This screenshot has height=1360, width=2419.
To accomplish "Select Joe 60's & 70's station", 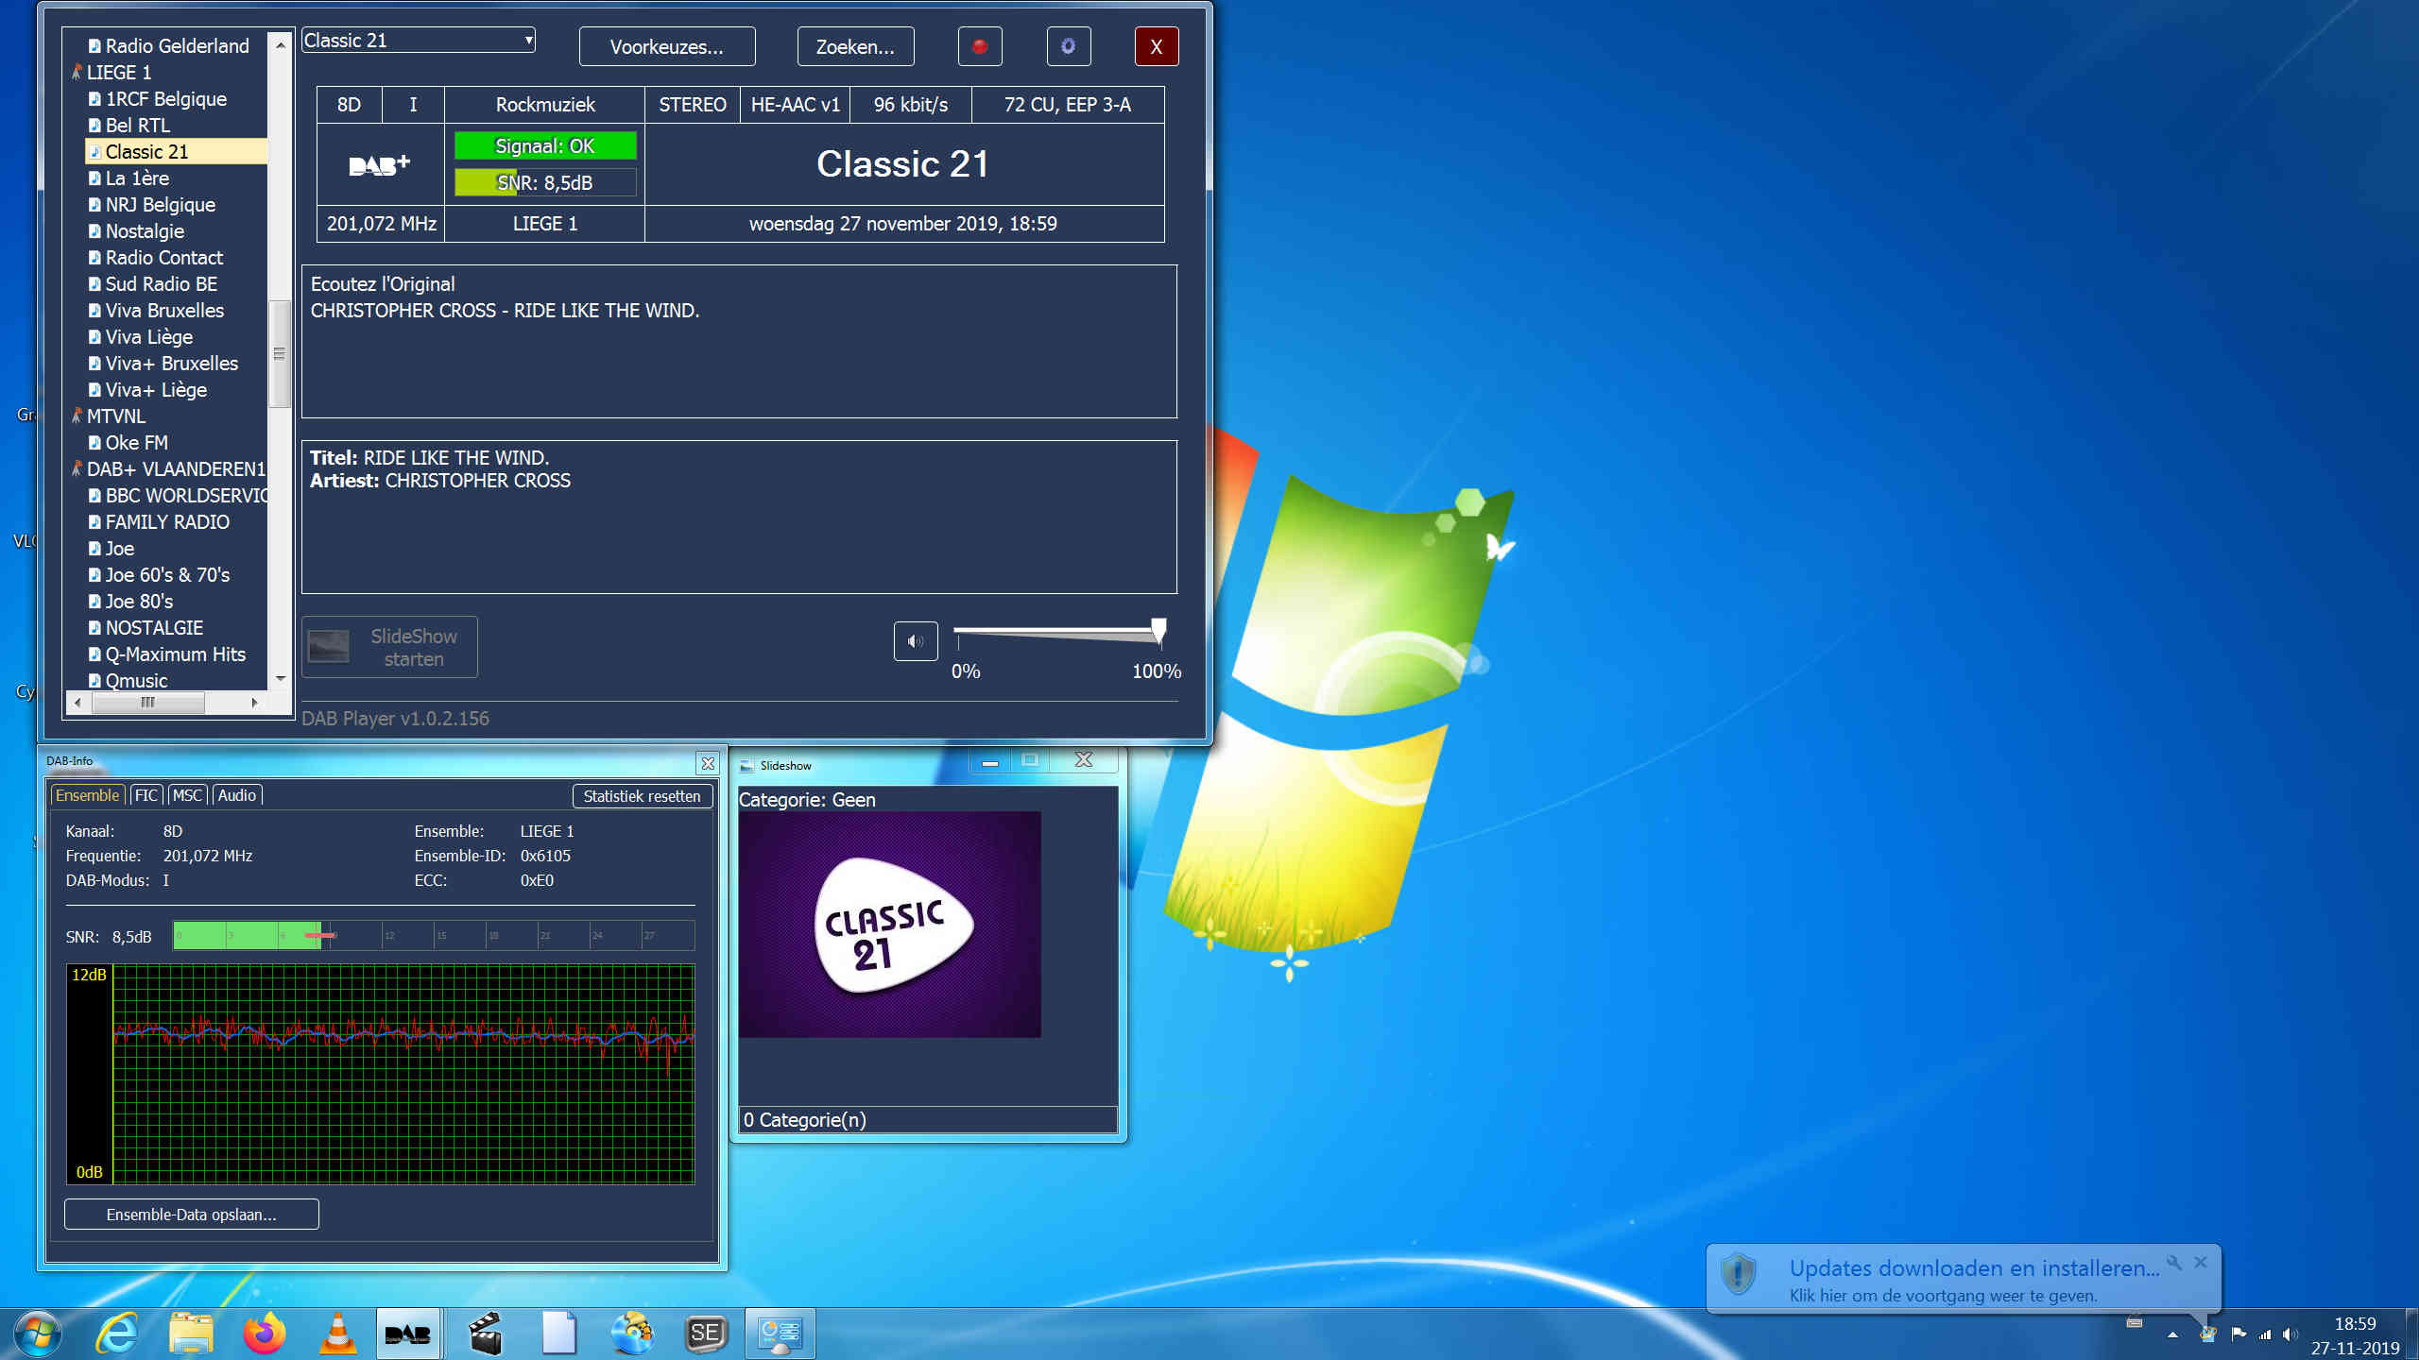I will (x=167, y=574).
